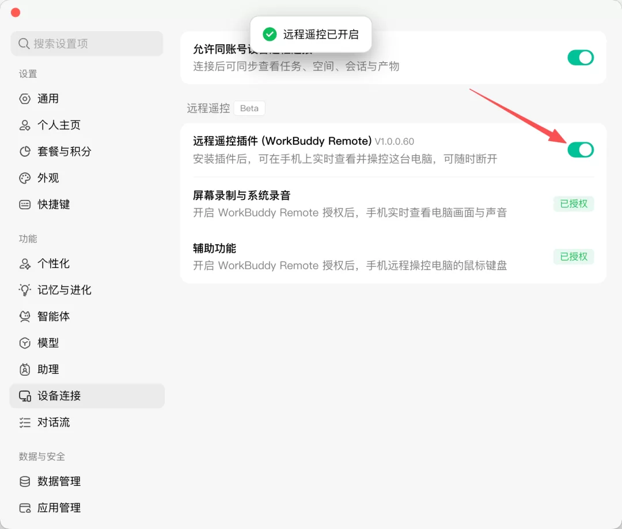The width and height of the screenshot is (622, 529).
Task: Click the 套餐与积分 pie icon
Action: (25, 152)
